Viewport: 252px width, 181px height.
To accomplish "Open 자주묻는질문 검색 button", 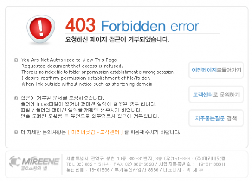I will tap(216, 118).
